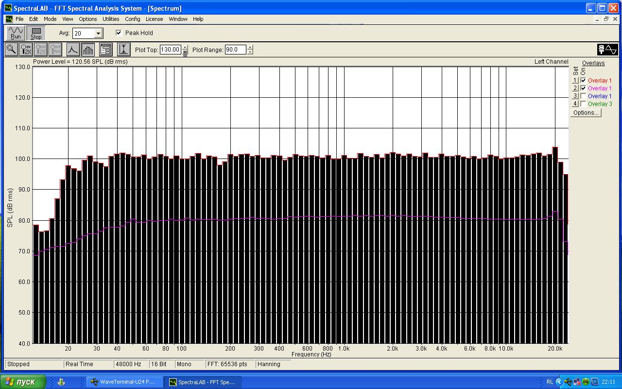Switch to line graph plot style

pyautogui.click(x=73, y=50)
